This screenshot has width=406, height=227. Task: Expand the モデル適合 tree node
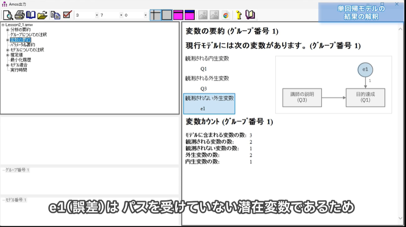pos(8,65)
